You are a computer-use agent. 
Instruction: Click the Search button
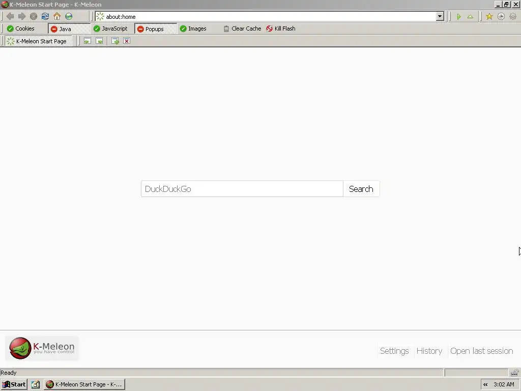[x=361, y=189]
